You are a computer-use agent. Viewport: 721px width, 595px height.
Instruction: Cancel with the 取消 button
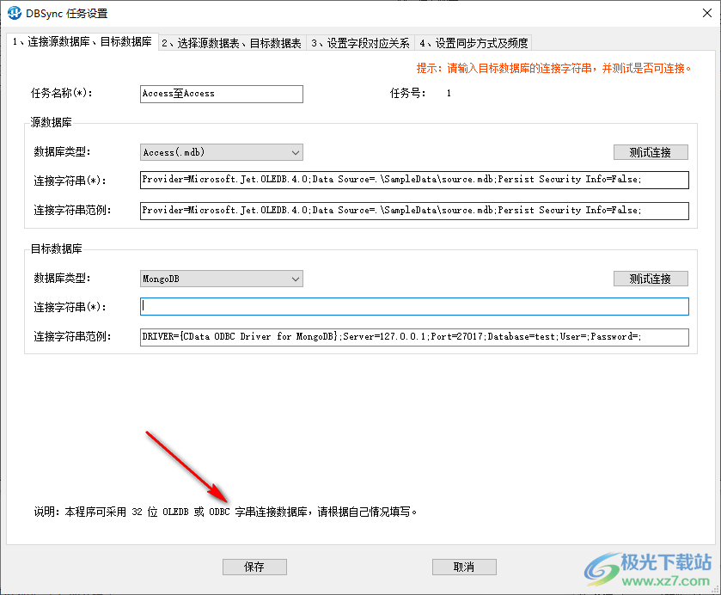[x=464, y=567]
